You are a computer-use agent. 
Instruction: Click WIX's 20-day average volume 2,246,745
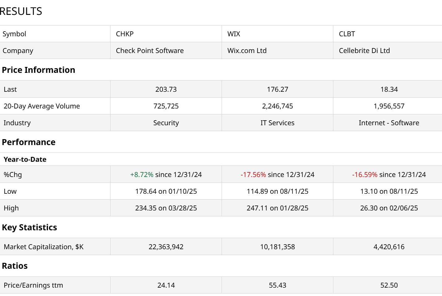pyautogui.click(x=277, y=106)
